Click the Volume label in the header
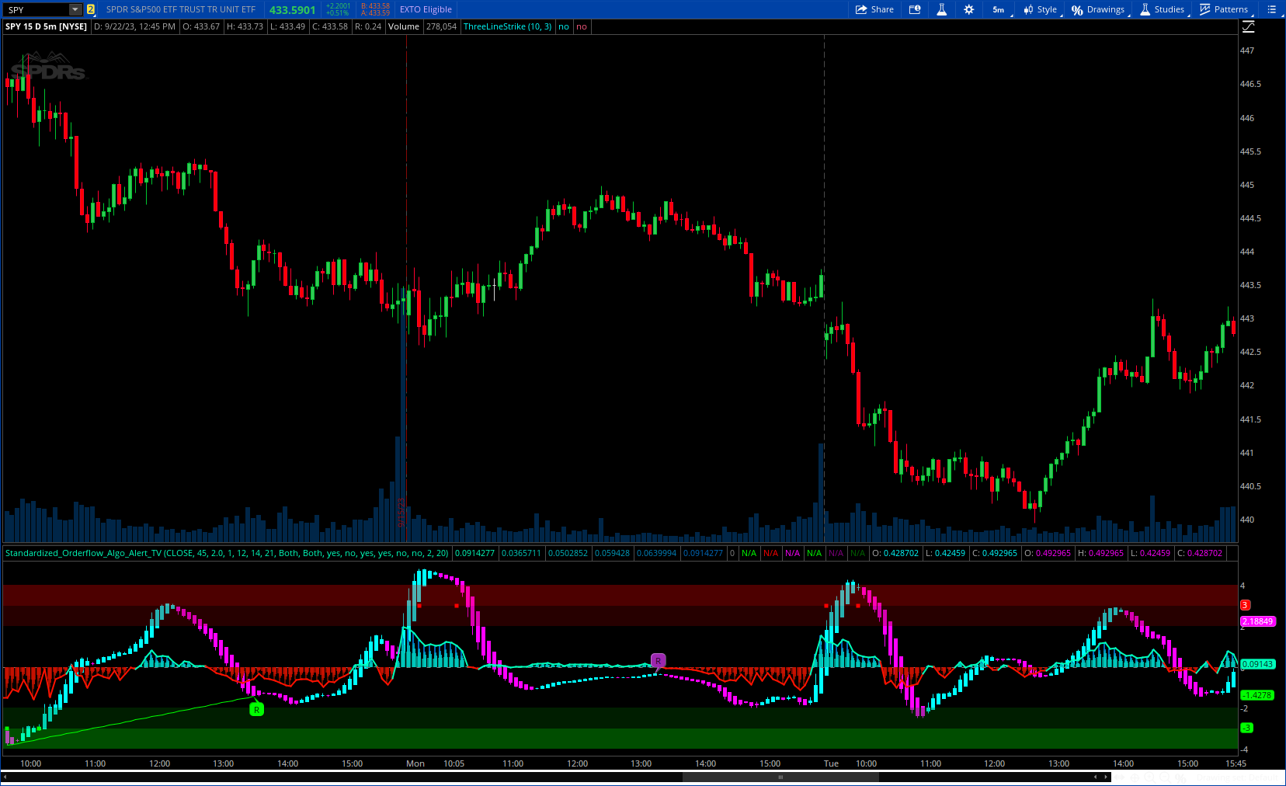Screen dimensions: 1286x786 (x=404, y=26)
